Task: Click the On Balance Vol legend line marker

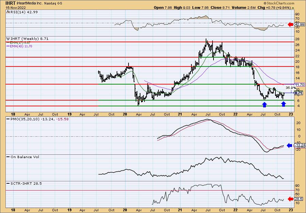Action: point(8,157)
